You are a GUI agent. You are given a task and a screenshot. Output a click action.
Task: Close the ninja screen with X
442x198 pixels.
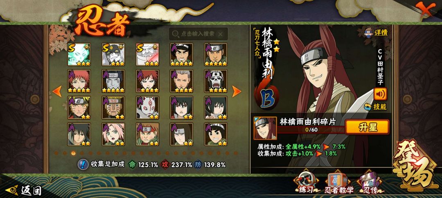click(425, 9)
